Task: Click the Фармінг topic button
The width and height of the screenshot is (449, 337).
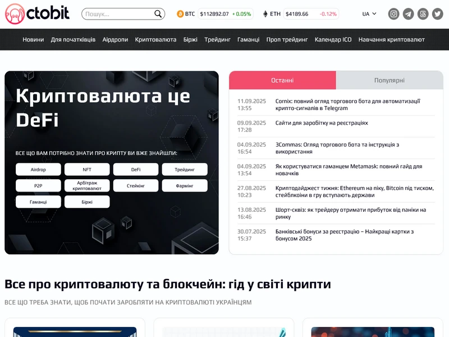Action: click(x=185, y=186)
